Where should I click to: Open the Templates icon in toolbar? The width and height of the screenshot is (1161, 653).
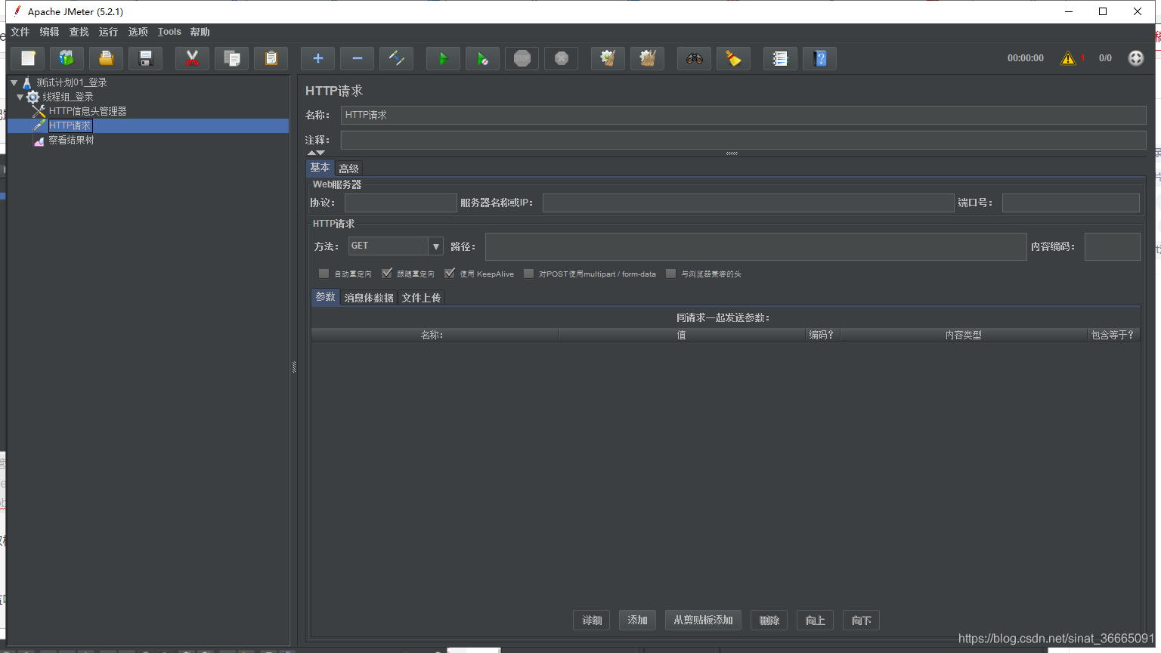[67, 58]
